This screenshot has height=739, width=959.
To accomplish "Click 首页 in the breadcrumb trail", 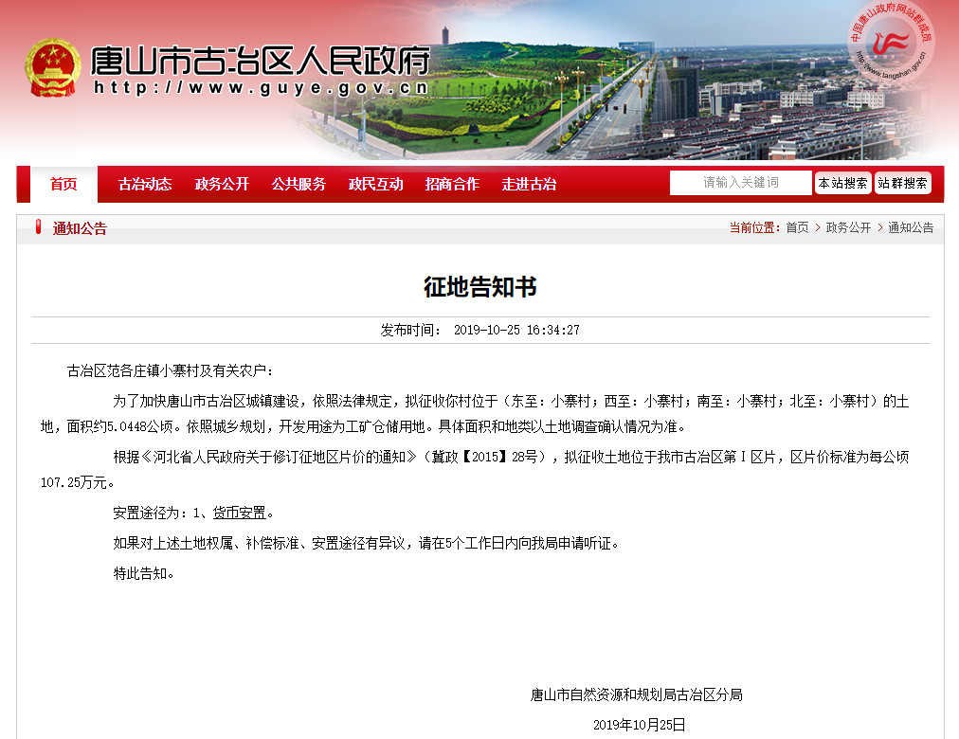I will (x=797, y=227).
